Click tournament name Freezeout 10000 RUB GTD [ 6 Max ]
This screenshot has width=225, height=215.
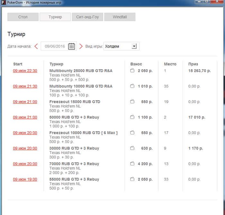84,133
